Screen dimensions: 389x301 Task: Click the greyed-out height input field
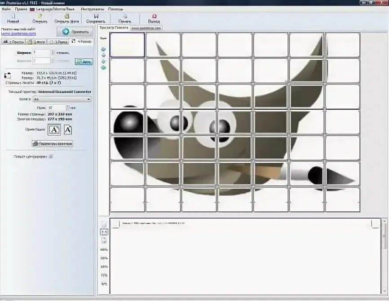tap(42, 60)
